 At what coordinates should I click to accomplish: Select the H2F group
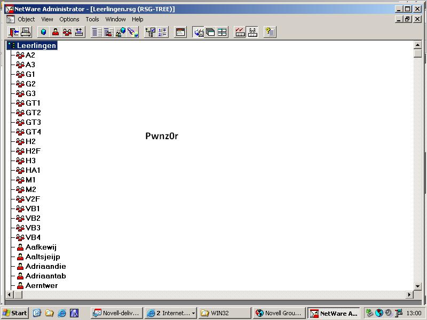point(33,151)
